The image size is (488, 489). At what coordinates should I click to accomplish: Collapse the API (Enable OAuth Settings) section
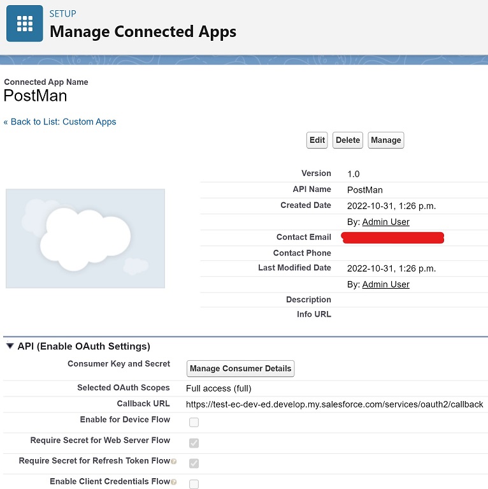[10, 346]
